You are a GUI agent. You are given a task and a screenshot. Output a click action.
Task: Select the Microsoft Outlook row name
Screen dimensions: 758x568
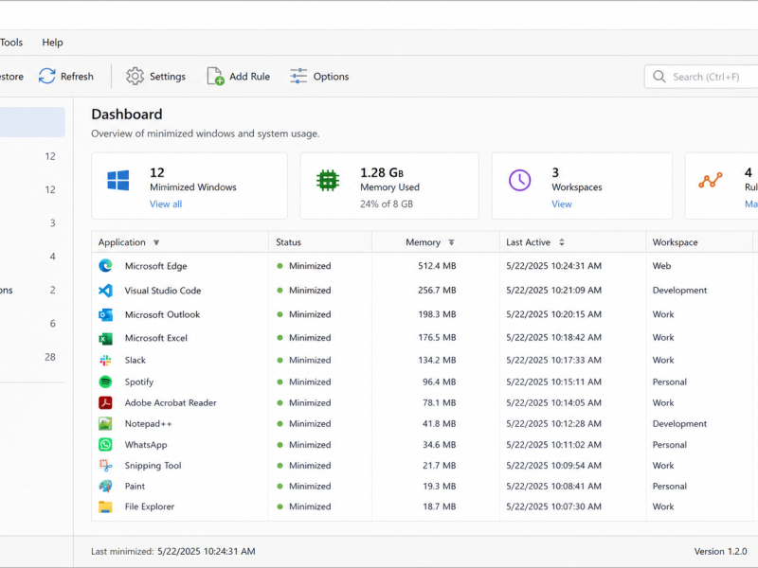click(162, 314)
